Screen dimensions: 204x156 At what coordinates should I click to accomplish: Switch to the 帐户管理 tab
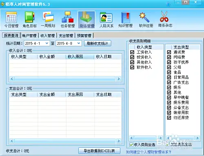(29, 36)
